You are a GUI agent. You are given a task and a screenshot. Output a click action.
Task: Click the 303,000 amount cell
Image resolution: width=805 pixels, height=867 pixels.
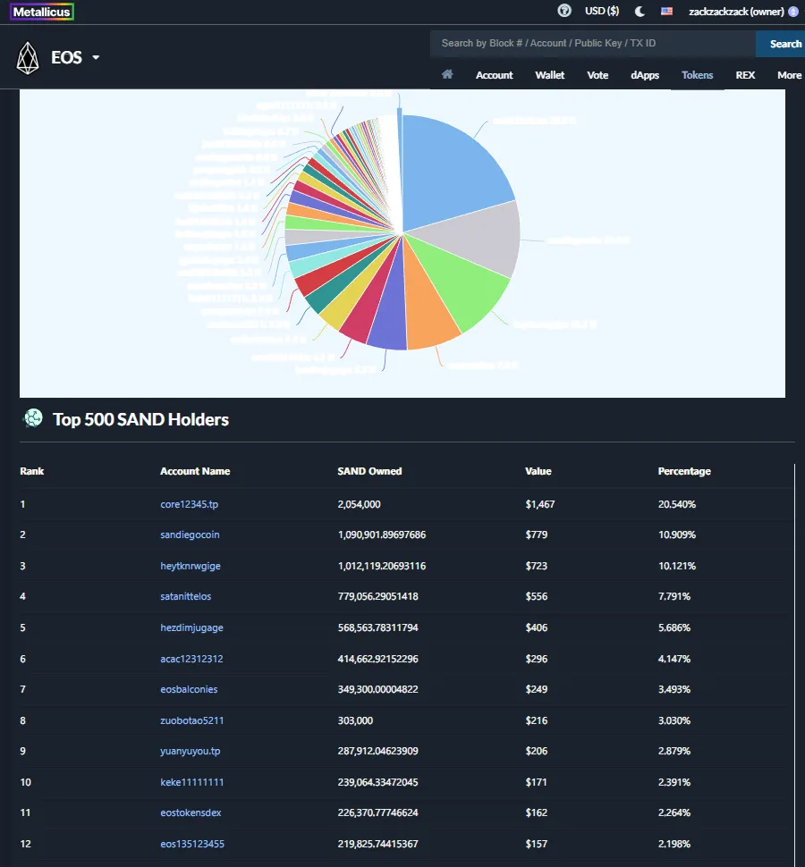[355, 720]
